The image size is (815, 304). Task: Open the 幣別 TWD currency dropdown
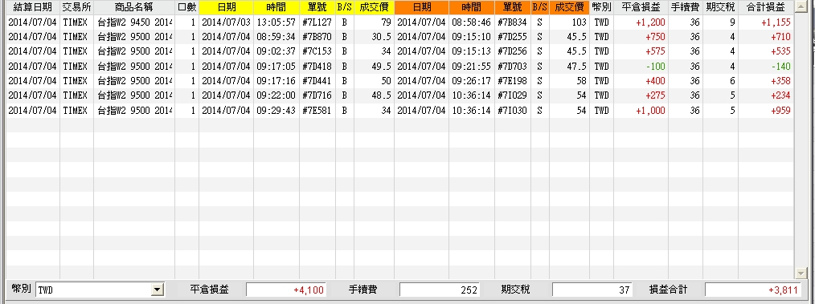pyautogui.click(x=157, y=290)
